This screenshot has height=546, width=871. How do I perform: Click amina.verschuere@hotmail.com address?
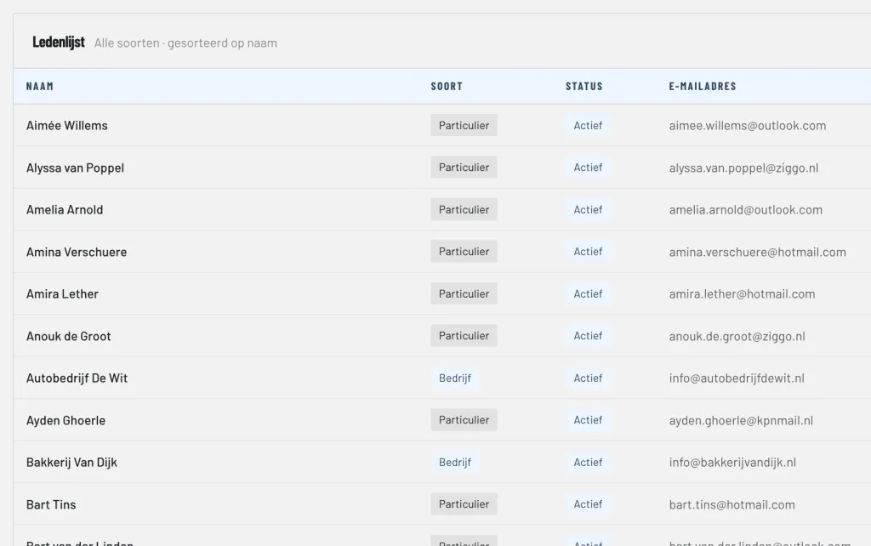tap(758, 253)
